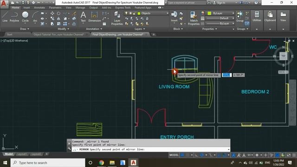Click Sign In
Image resolution: width=297 pixels, height=167 pixels.
point(221,3)
